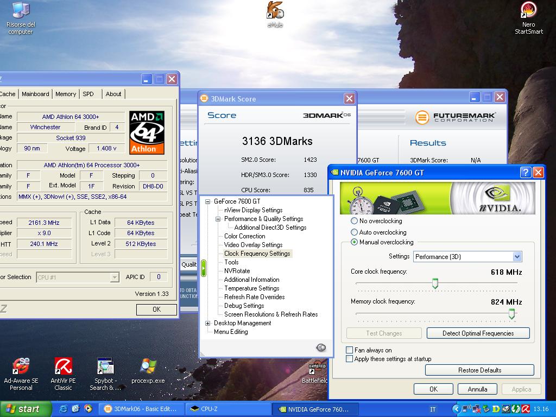Click the green side-tab handle on tree panel

pyautogui.click(x=203, y=268)
